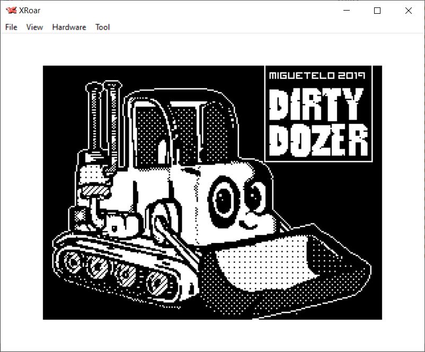Click the bulldozer's left eye
Viewport: 425px width, 352px height.
coord(224,200)
